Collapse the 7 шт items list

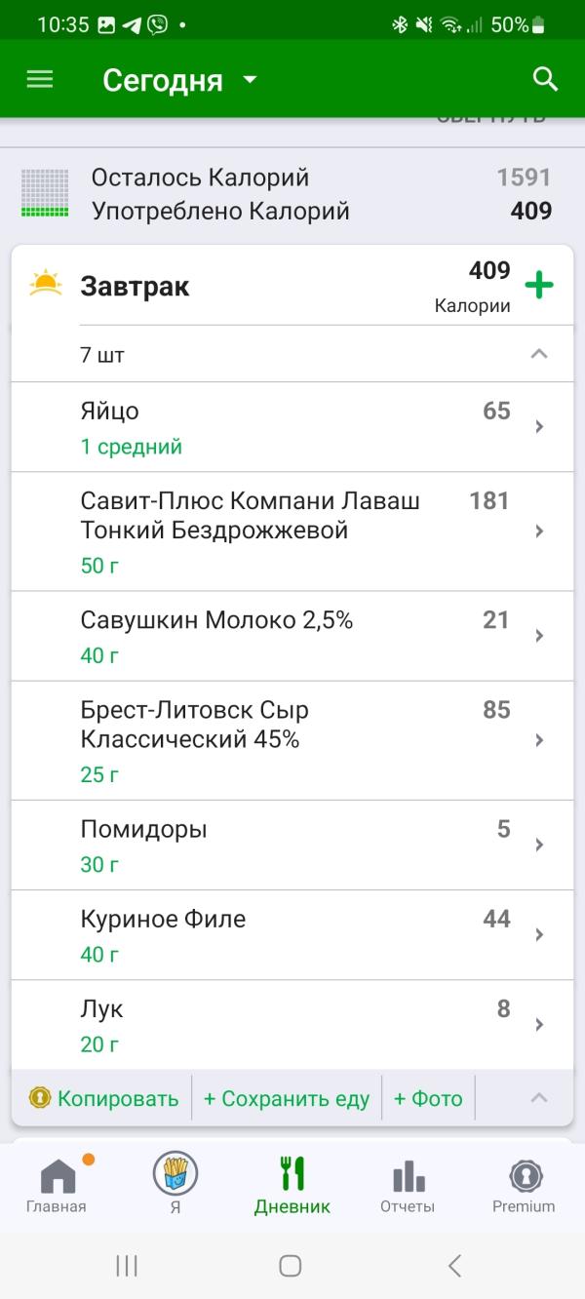pos(538,354)
